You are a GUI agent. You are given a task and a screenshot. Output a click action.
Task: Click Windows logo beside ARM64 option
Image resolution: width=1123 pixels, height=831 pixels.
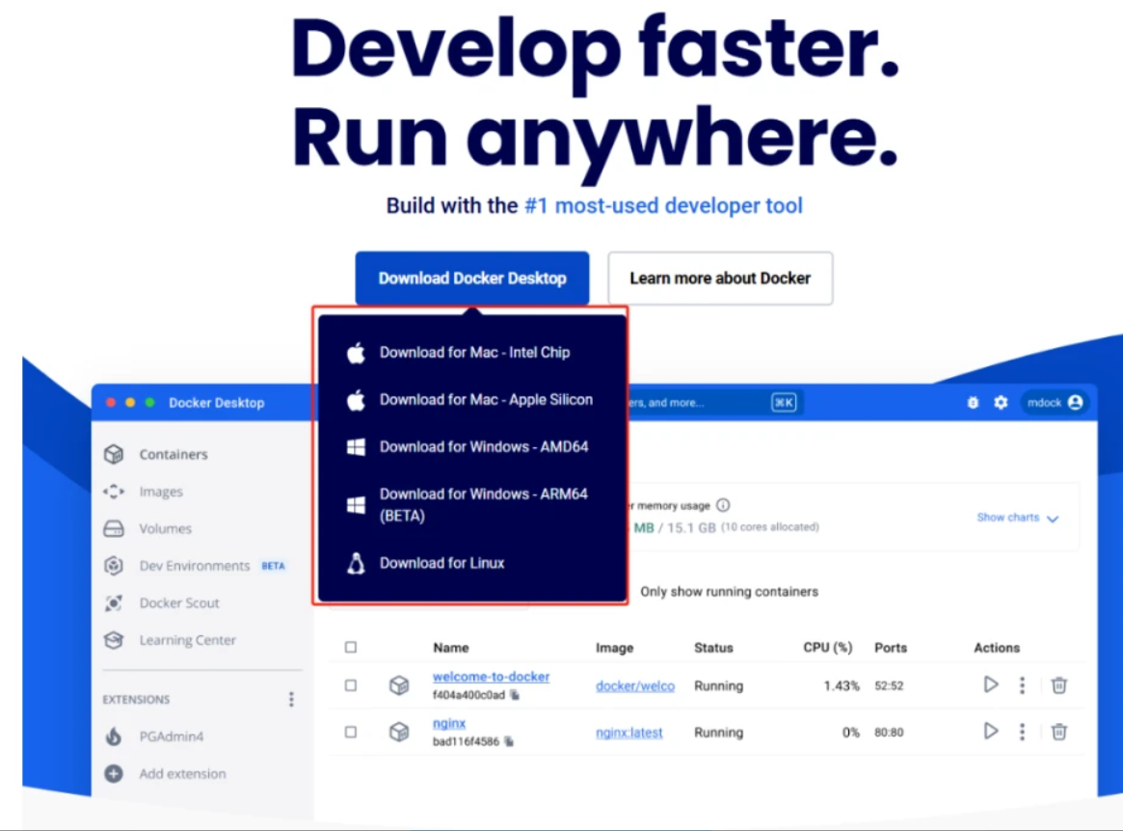(x=356, y=505)
